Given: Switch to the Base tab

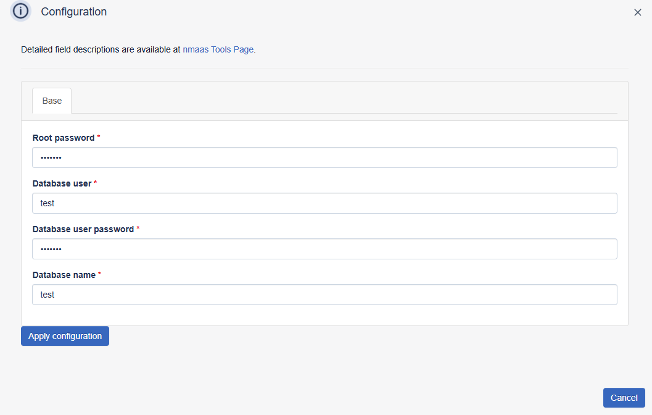Looking at the screenshot, I should coord(51,101).
